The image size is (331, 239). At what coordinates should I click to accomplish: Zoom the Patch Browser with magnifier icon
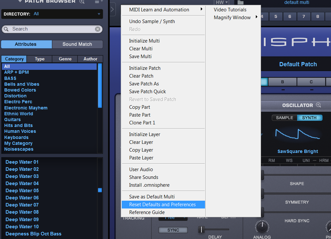coord(82,2)
